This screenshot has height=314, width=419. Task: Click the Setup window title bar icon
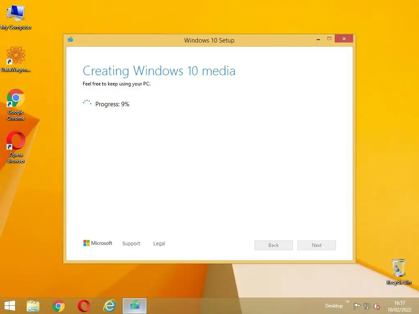pyautogui.click(x=70, y=40)
